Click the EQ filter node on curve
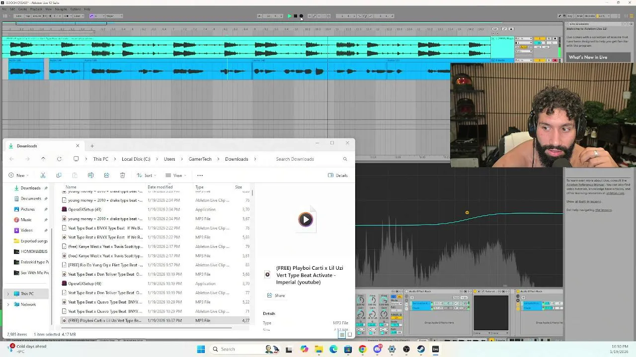 pyautogui.click(x=467, y=213)
